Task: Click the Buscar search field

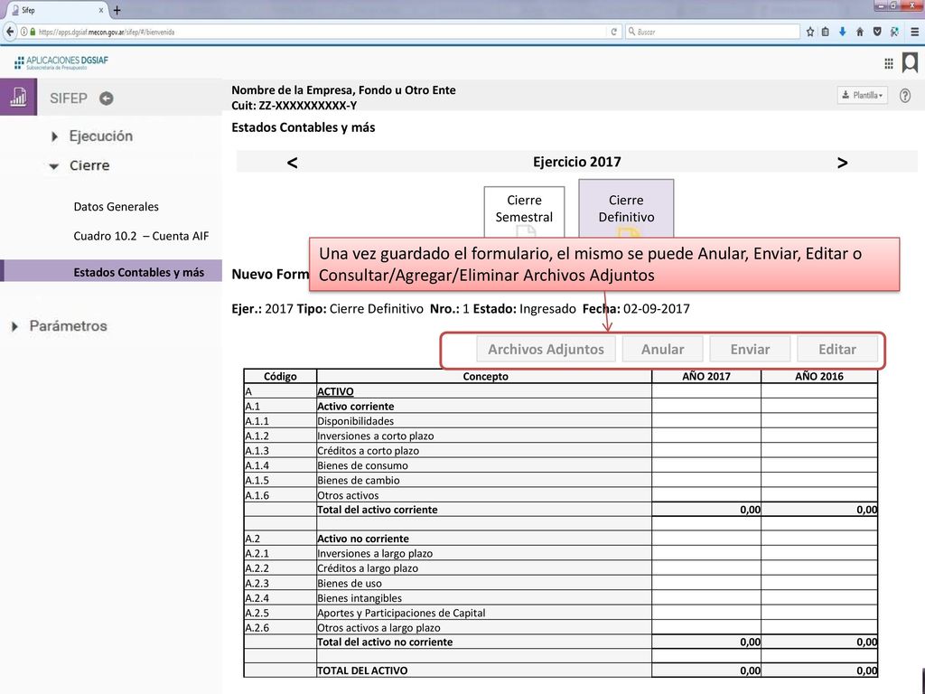Action: (x=713, y=32)
